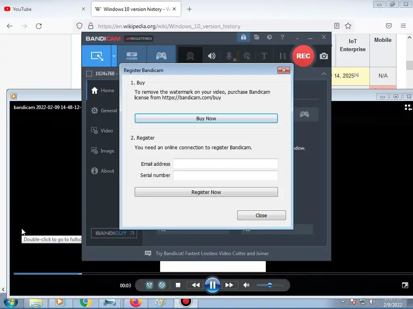This screenshot has width=413, height=309.
Task: Open the Image settings tab
Action: (103, 151)
